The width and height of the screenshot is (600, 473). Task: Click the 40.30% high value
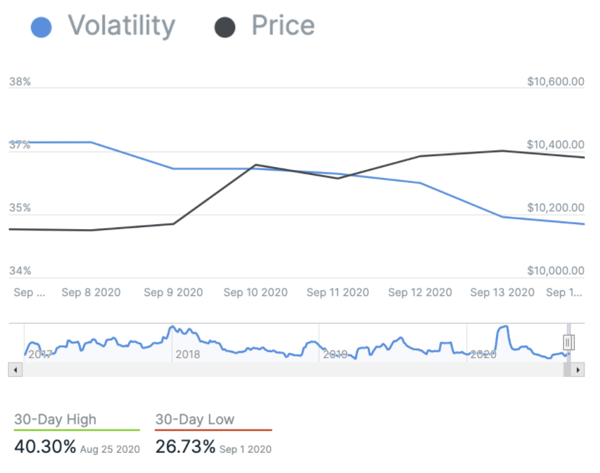[x=45, y=447]
